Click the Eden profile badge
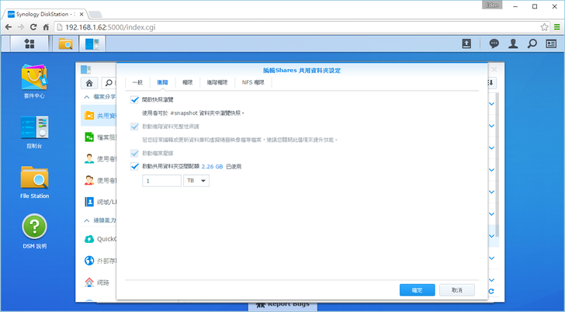Screen dimensions: 565x312 492,5
